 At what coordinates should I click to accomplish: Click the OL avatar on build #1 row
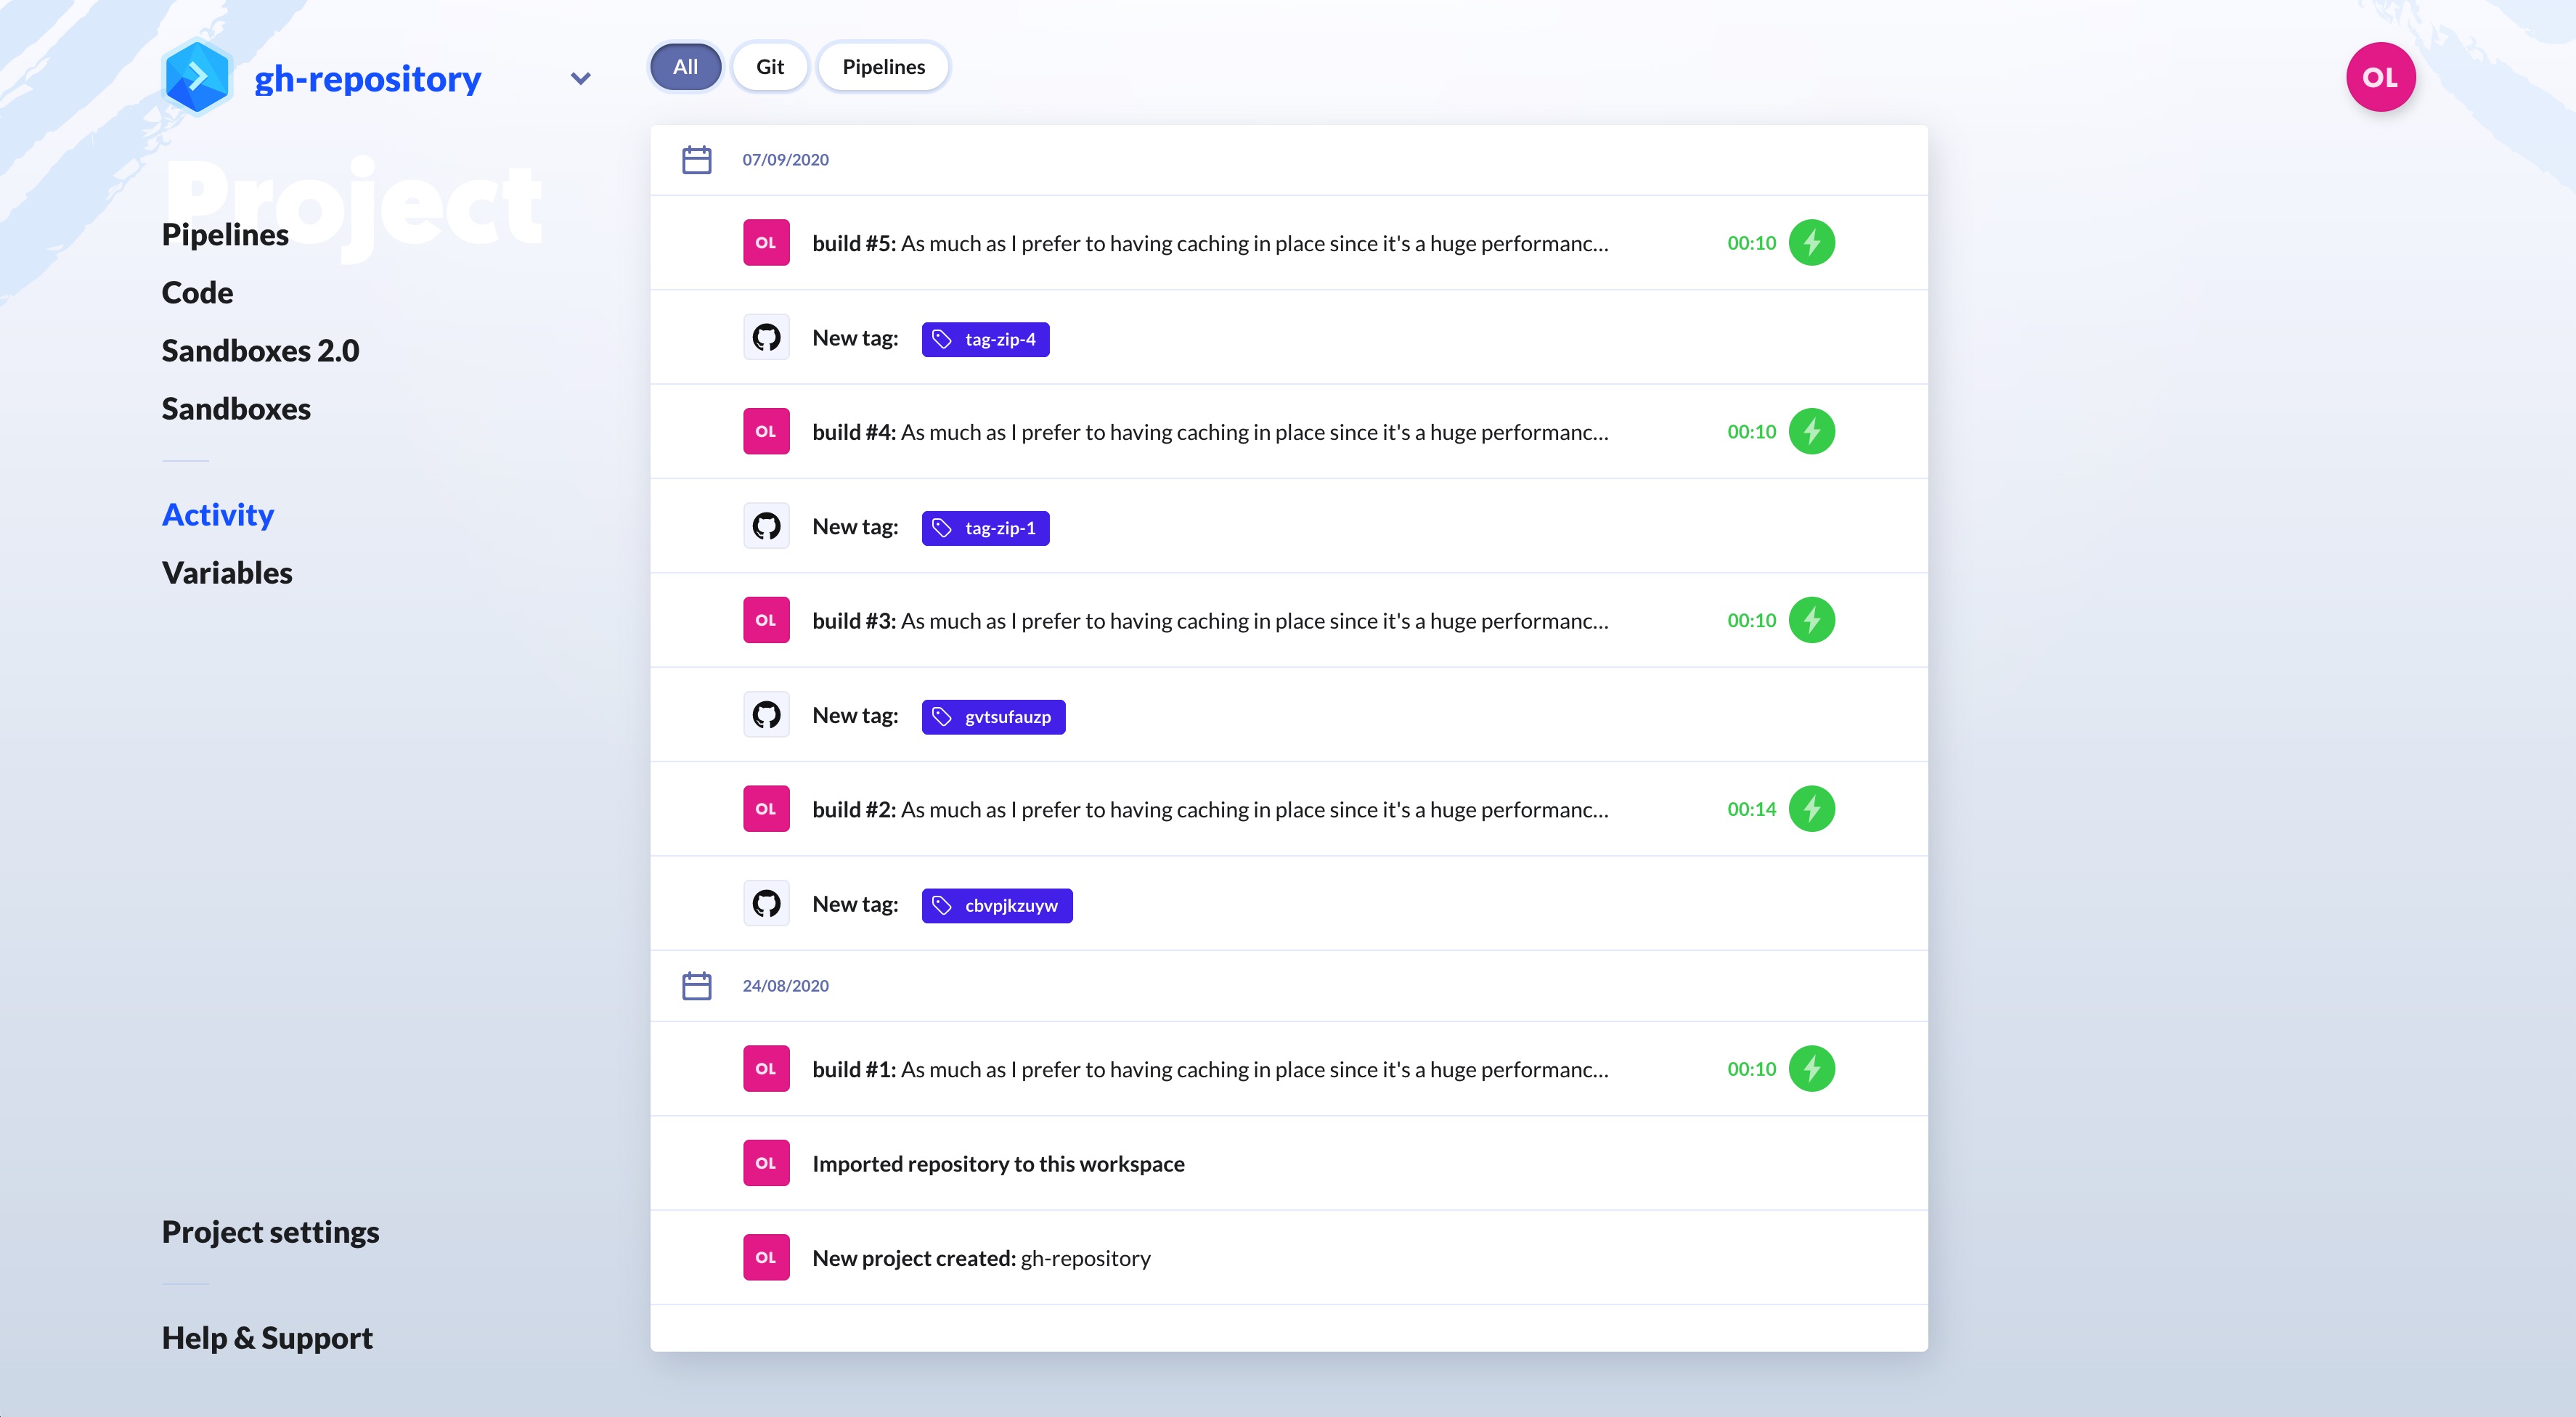click(x=766, y=1069)
